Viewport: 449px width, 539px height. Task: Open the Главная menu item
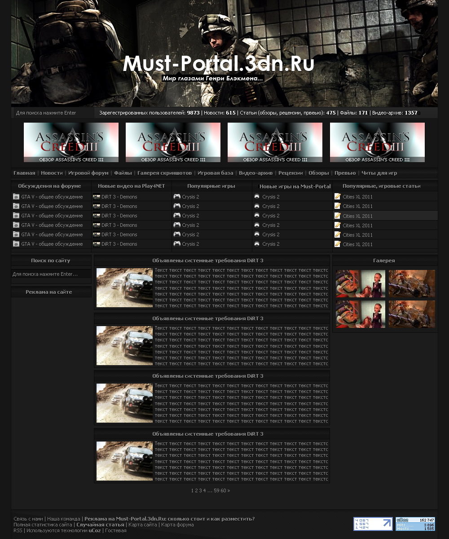pyautogui.click(x=24, y=173)
